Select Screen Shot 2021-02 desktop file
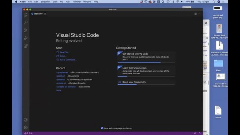 pos(220,80)
